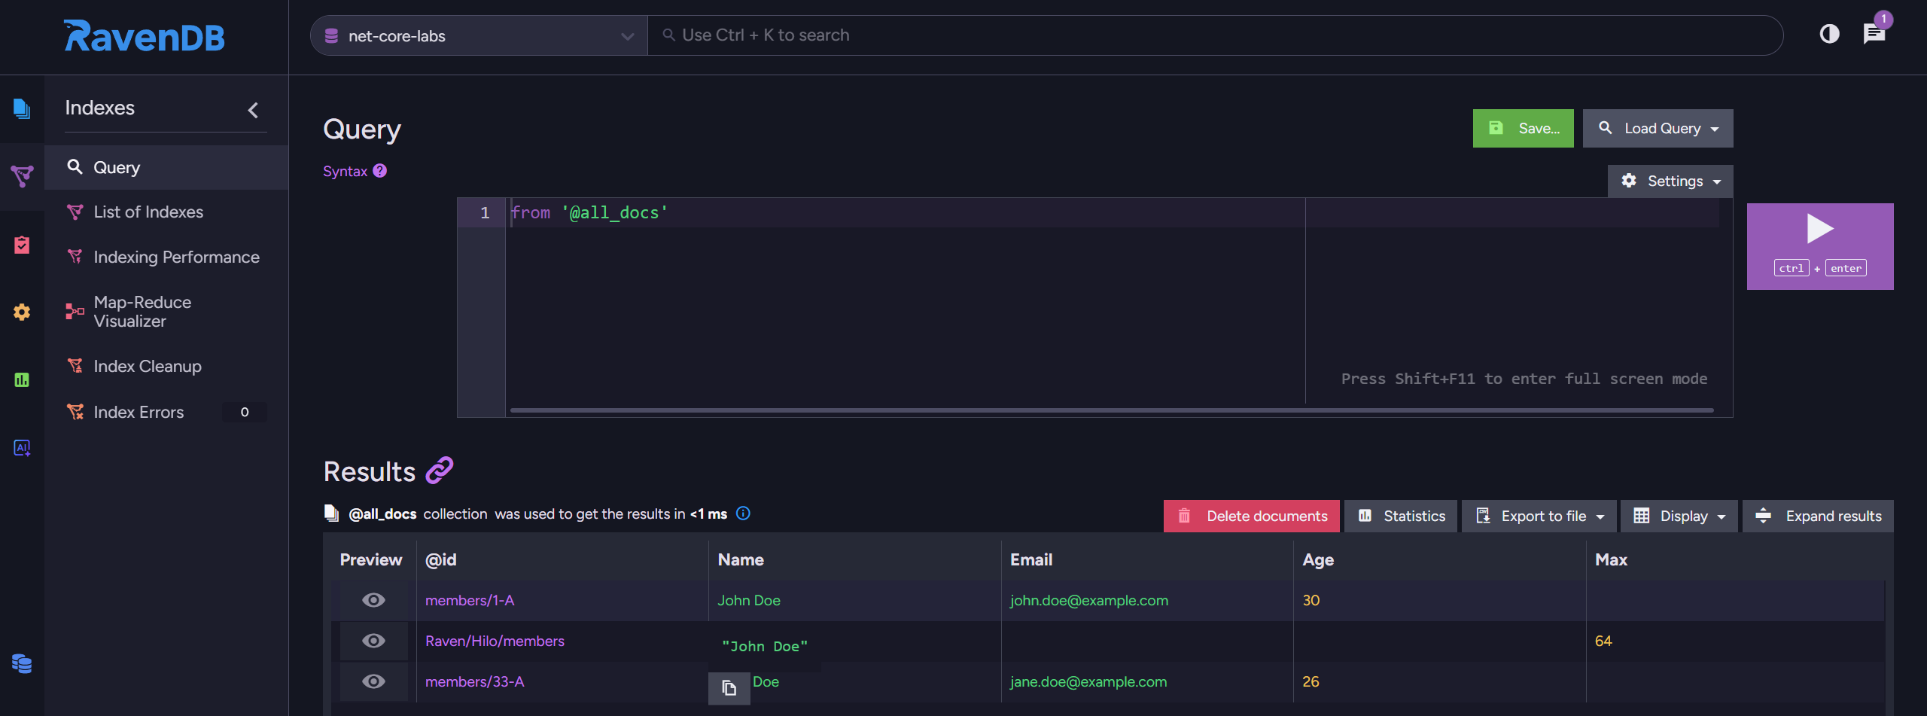Go to Index Errors page
Image resolution: width=1927 pixels, height=716 pixels.
pos(139,413)
